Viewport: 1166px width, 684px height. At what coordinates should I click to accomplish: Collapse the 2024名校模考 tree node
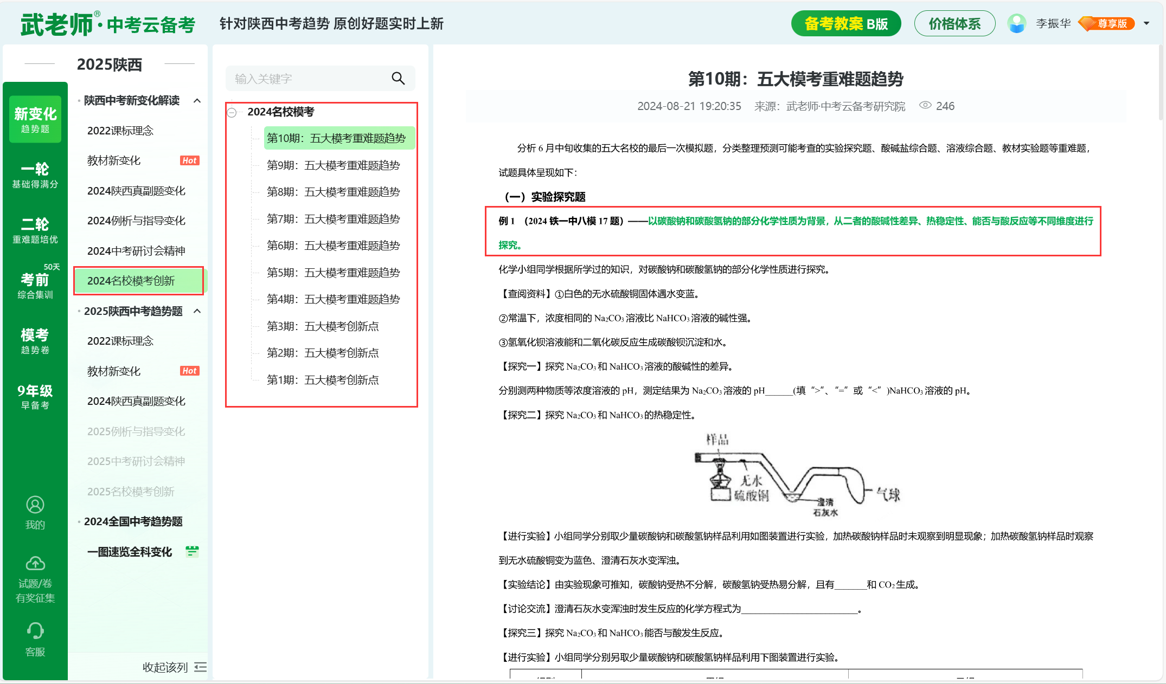tap(232, 112)
